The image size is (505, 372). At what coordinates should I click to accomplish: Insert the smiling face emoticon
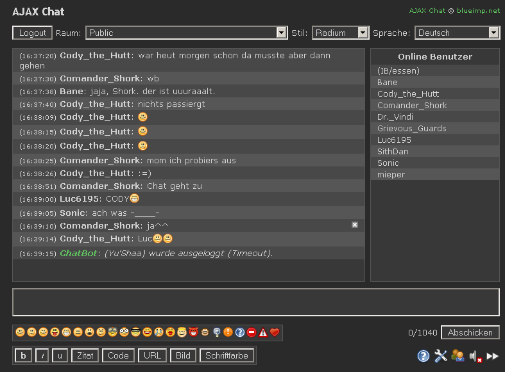click(x=21, y=332)
